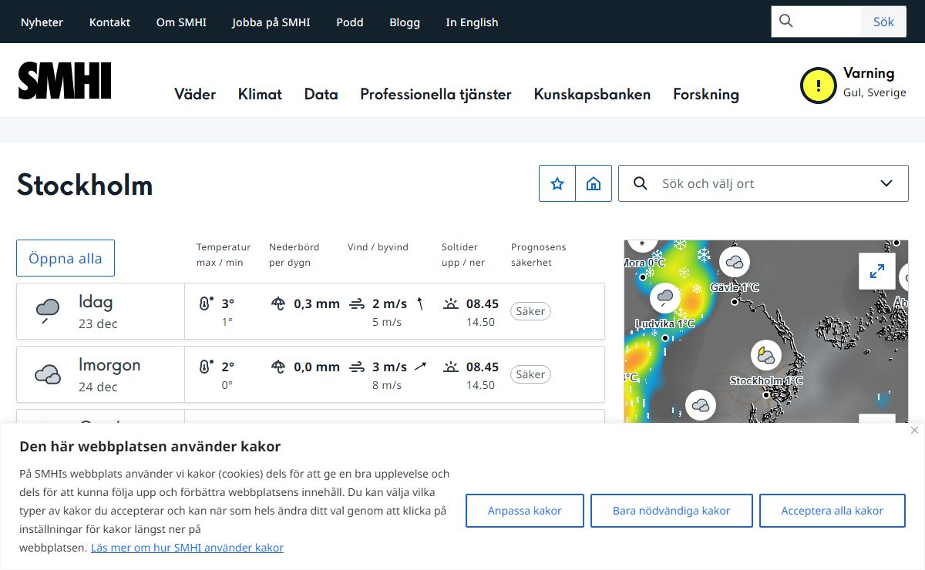This screenshot has height=570, width=925.
Task: Go to Nyheter page
Action: point(42,22)
